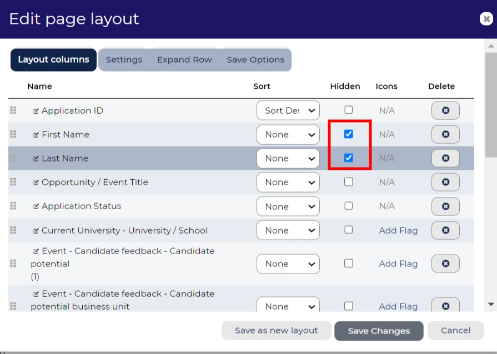The width and height of the screenshot is (497, 354).
Task: Open Sort dropdown for Last Name
Action: click(x=288, y=158)
